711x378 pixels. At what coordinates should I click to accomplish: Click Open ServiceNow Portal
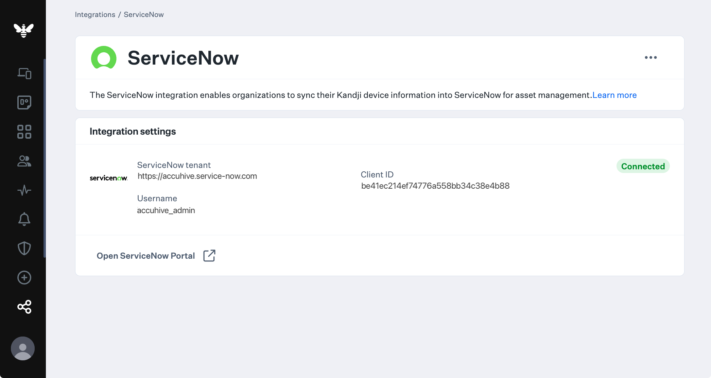pyautogui.click(x=145, y=256)
